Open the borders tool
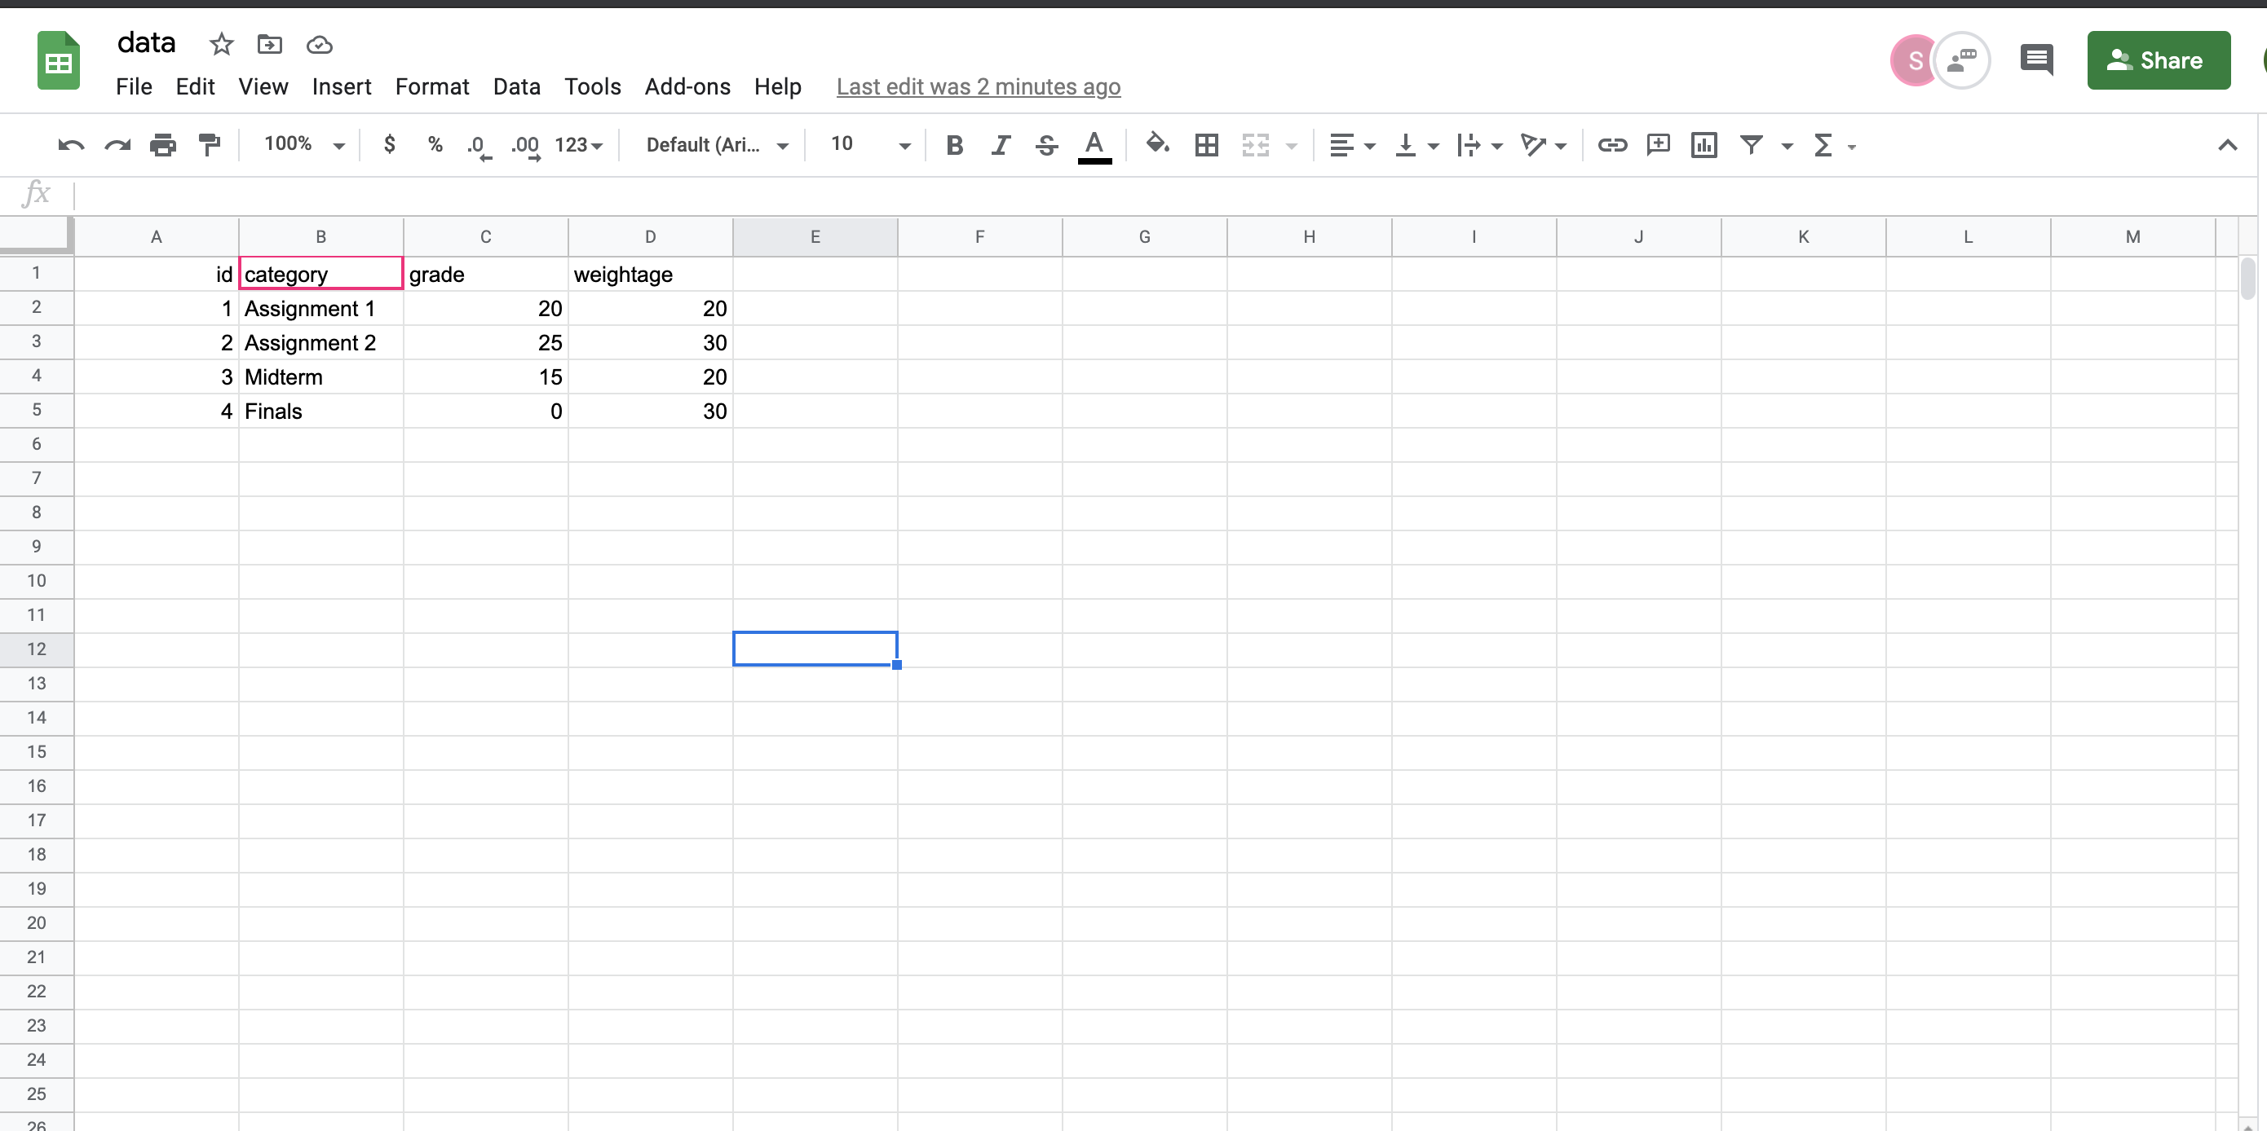Image resolution: width=2267 pixels, height=1131 pixels. tap(1207, 145)
